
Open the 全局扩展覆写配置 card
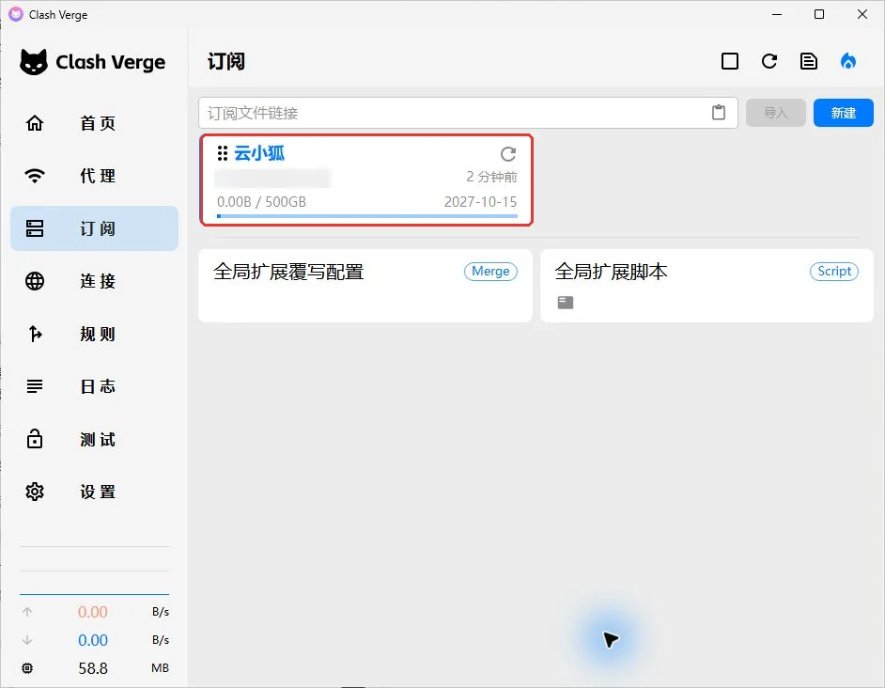click(365, 285)
